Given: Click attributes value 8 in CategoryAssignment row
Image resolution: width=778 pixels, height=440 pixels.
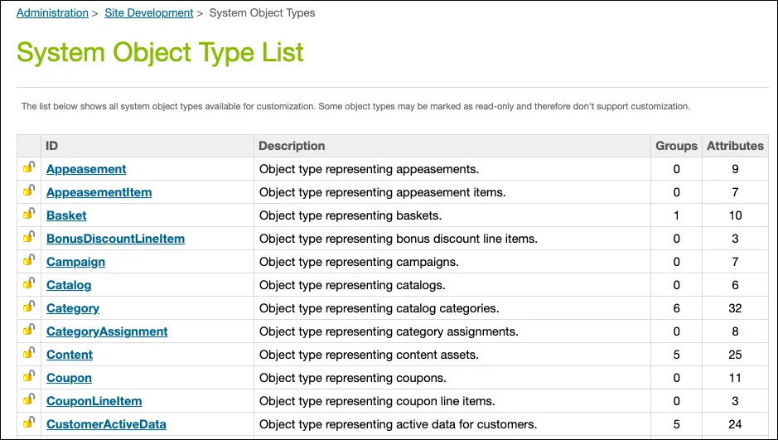Looking at the screenshot, I should 735,331.
